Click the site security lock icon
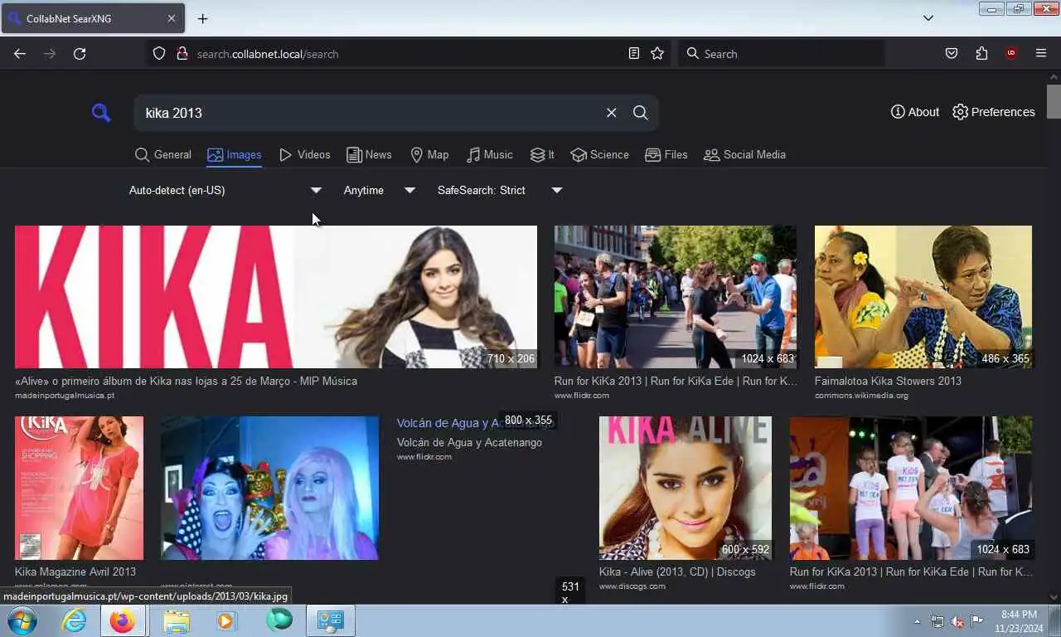 pos(182,53)
